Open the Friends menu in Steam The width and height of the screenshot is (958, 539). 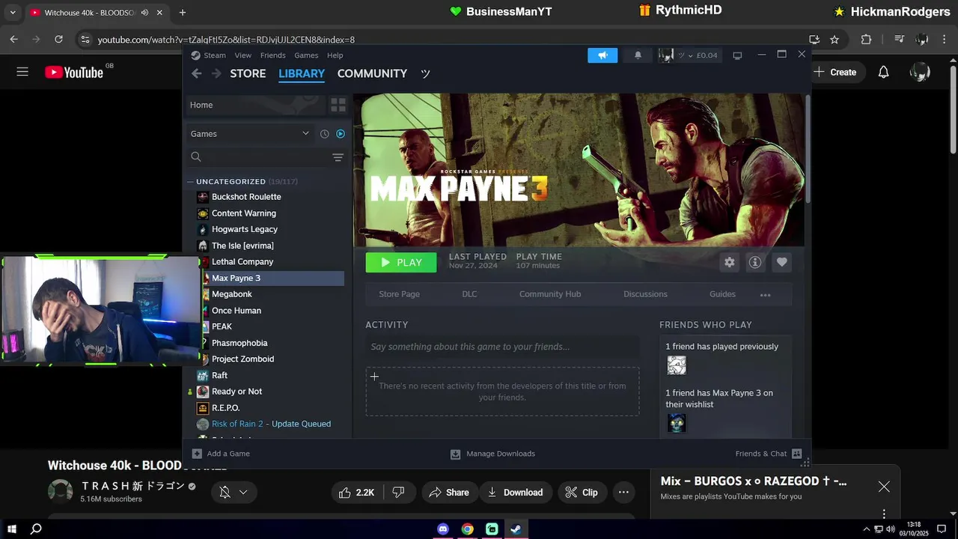pos(272,55)
